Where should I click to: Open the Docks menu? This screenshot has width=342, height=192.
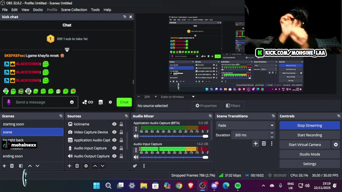(x=38, y=10)
